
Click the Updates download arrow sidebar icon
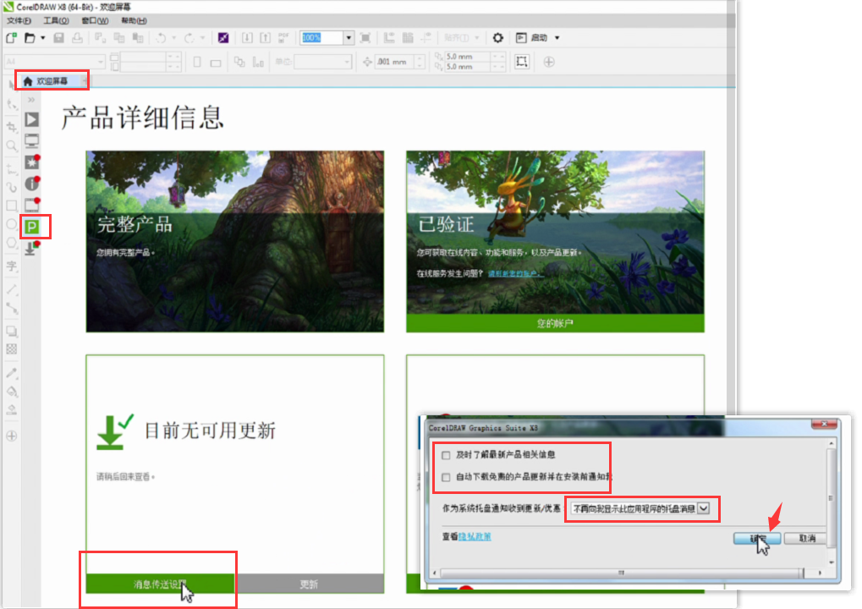coord(30,249)
